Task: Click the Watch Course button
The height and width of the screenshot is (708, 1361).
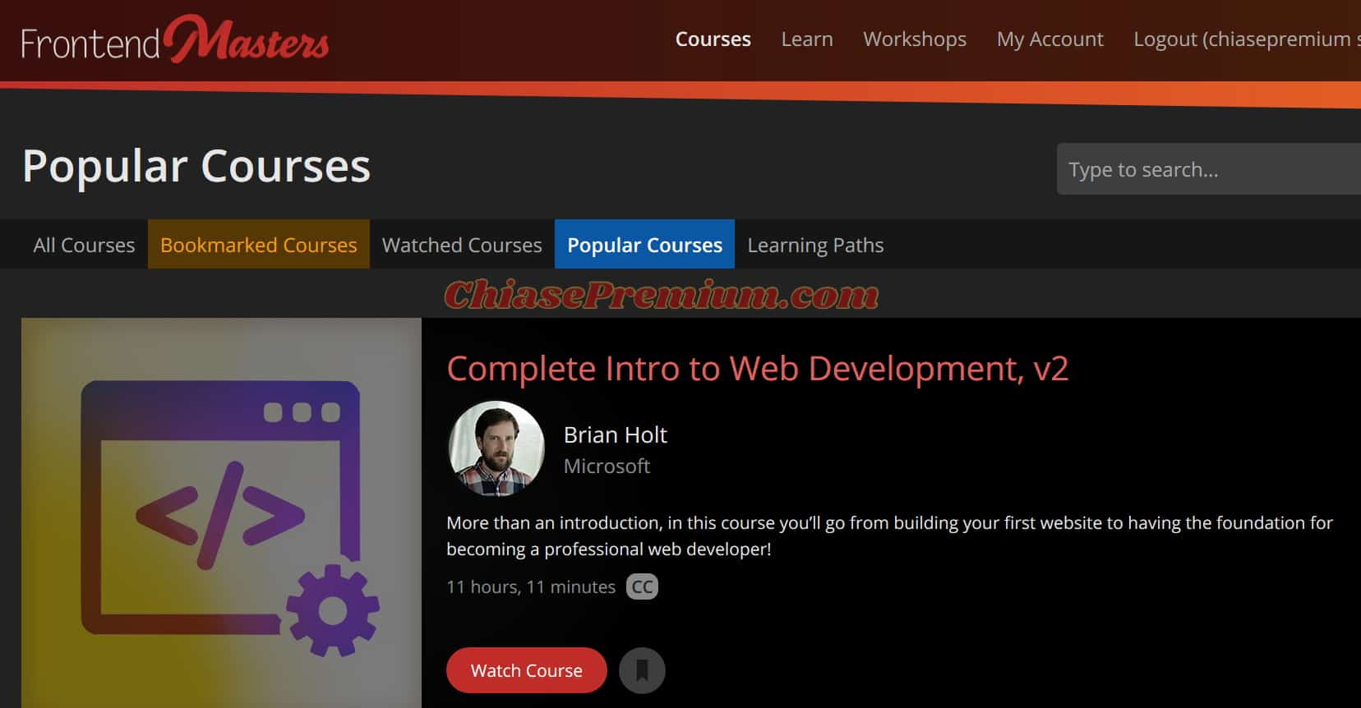Action: pyautogui.click(x=527, y=670)
